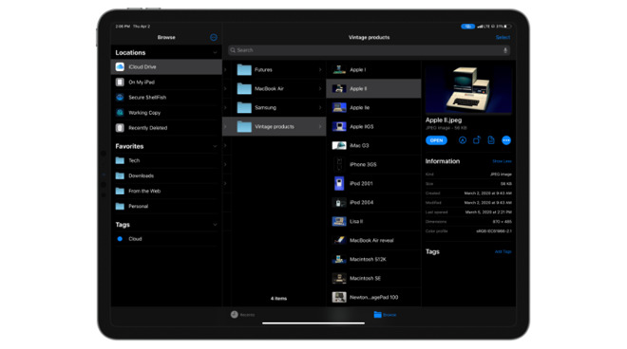
Task: Select the Macintosh 512K file thumbnail
Action: (339, 259)
